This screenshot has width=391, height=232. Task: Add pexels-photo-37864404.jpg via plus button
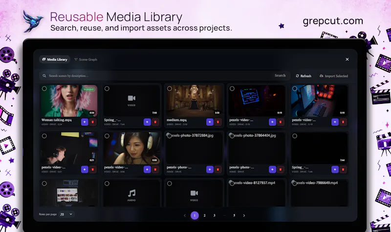click(272, 169)
